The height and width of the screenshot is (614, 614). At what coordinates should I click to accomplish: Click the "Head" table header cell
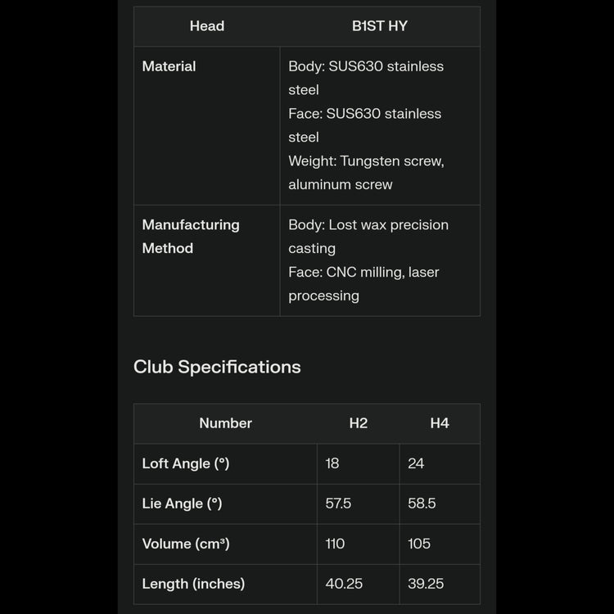(207, 26)
